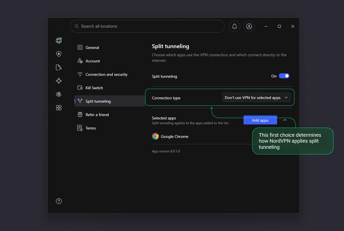
Task: Minimize the NordVPN window
Action: [x=266, y=26]
